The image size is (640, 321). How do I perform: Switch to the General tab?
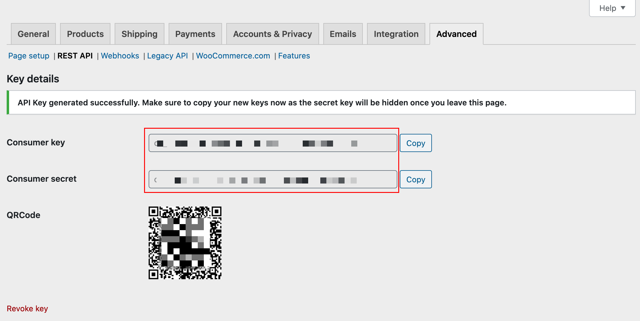pyautogui.click(x=33, y=34)
